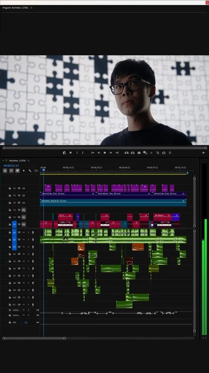Image resolution: width=209 pixels, height=373 pixels.
Task: Click the Program: Narrative_CUT06 panel title
Action: pyautogui.click(x=15, y=8)
